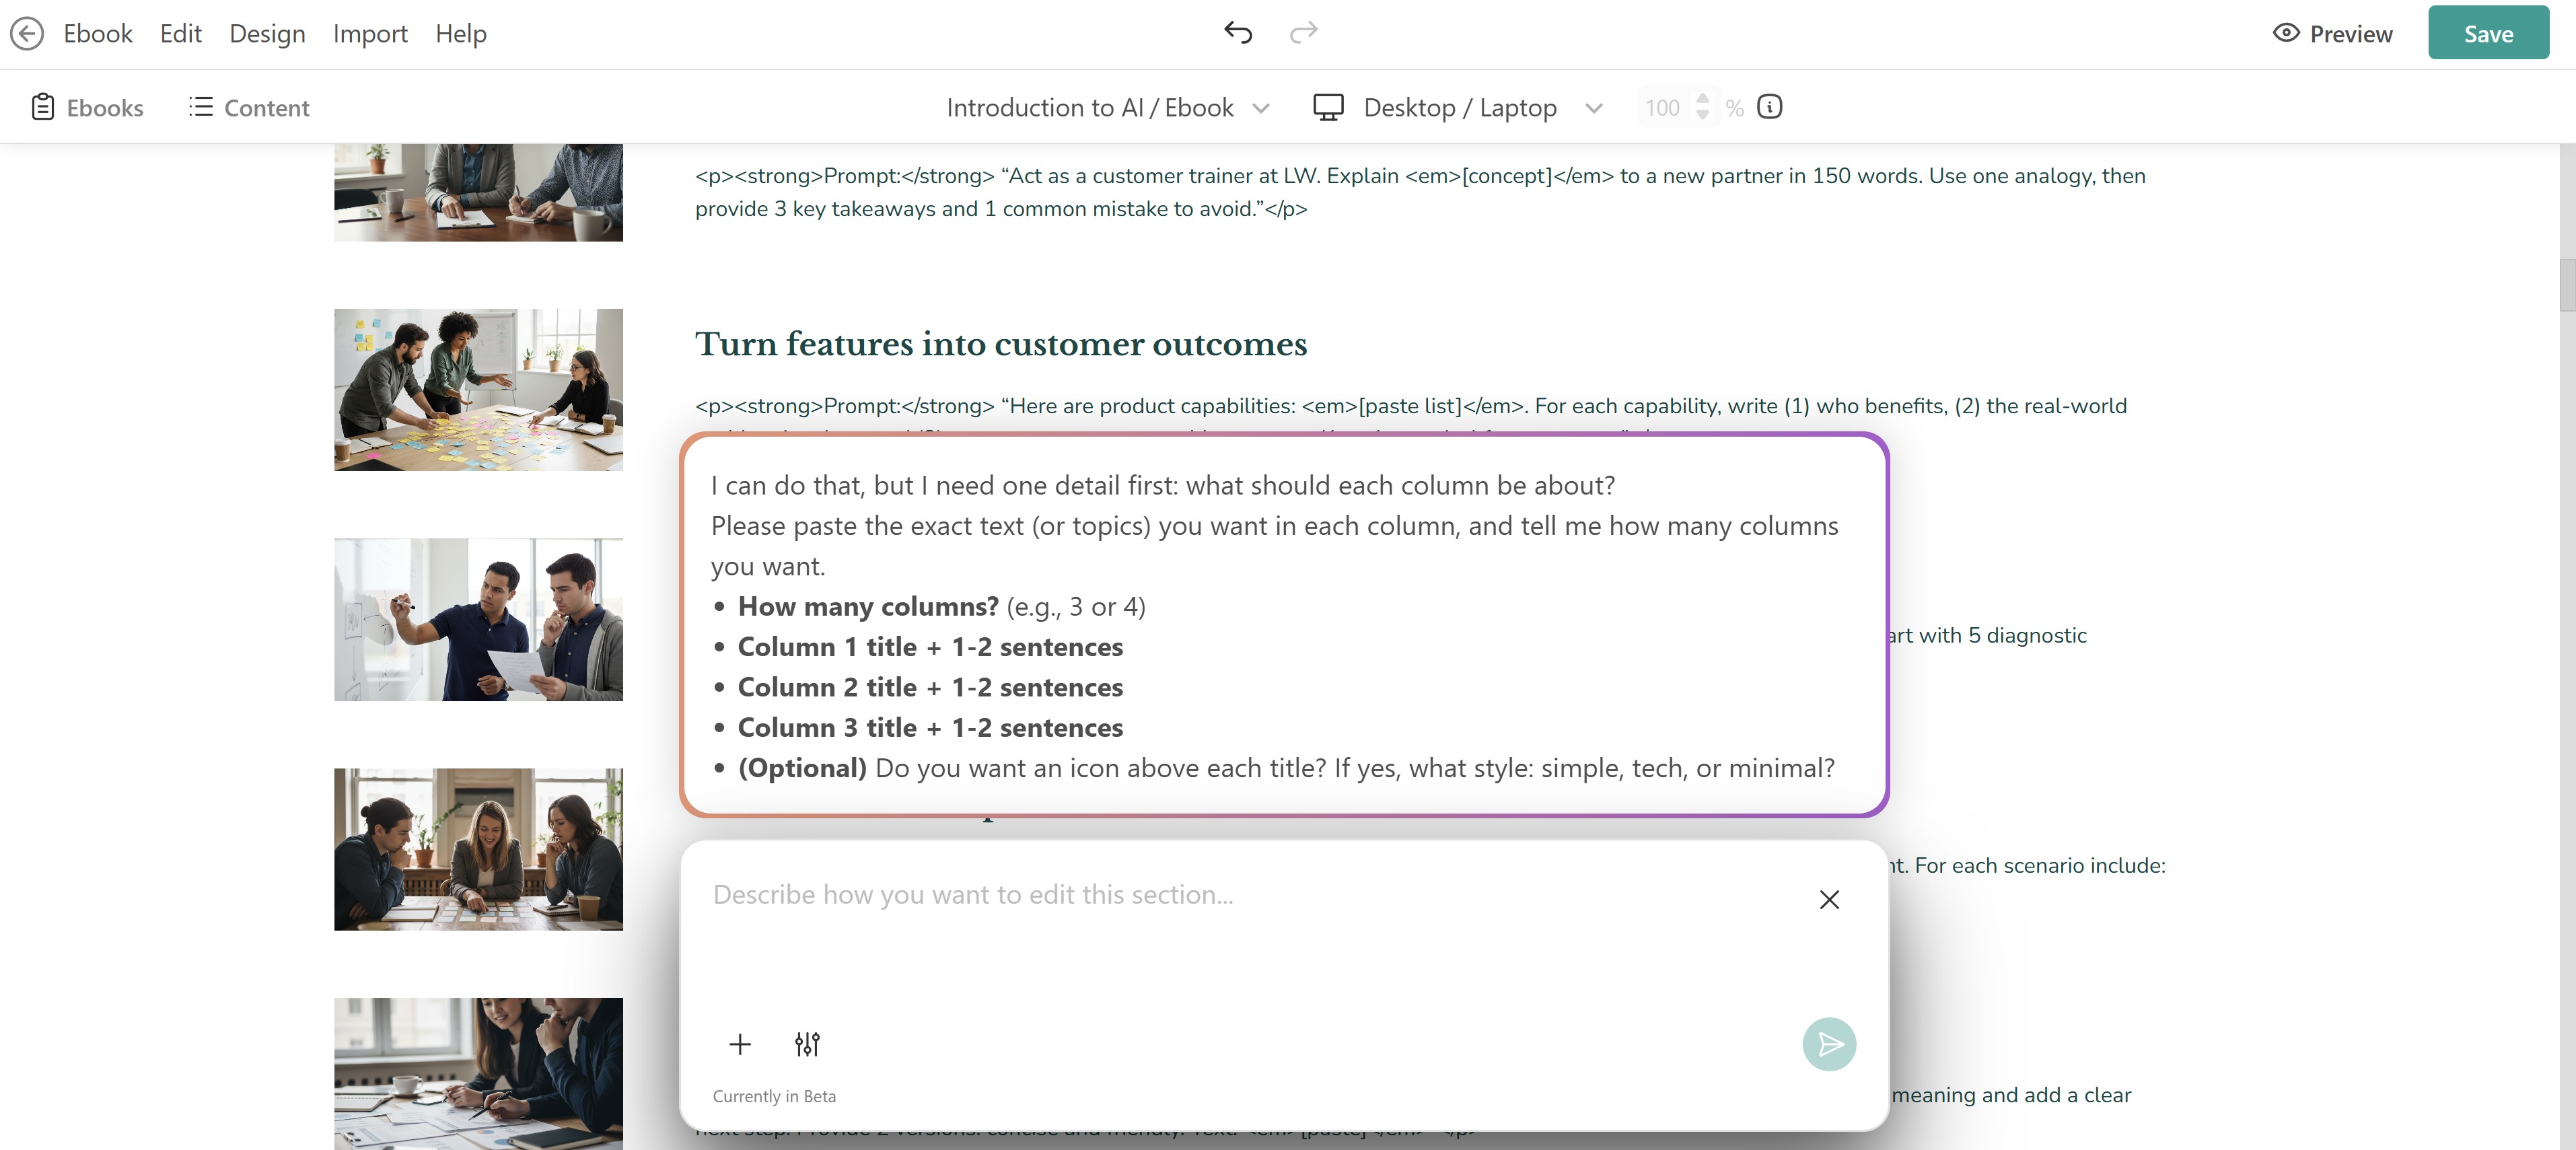2576x1150 pixels.
Task: Select the sticky notes meeting thumbnail image
Action: coord(478,389)
